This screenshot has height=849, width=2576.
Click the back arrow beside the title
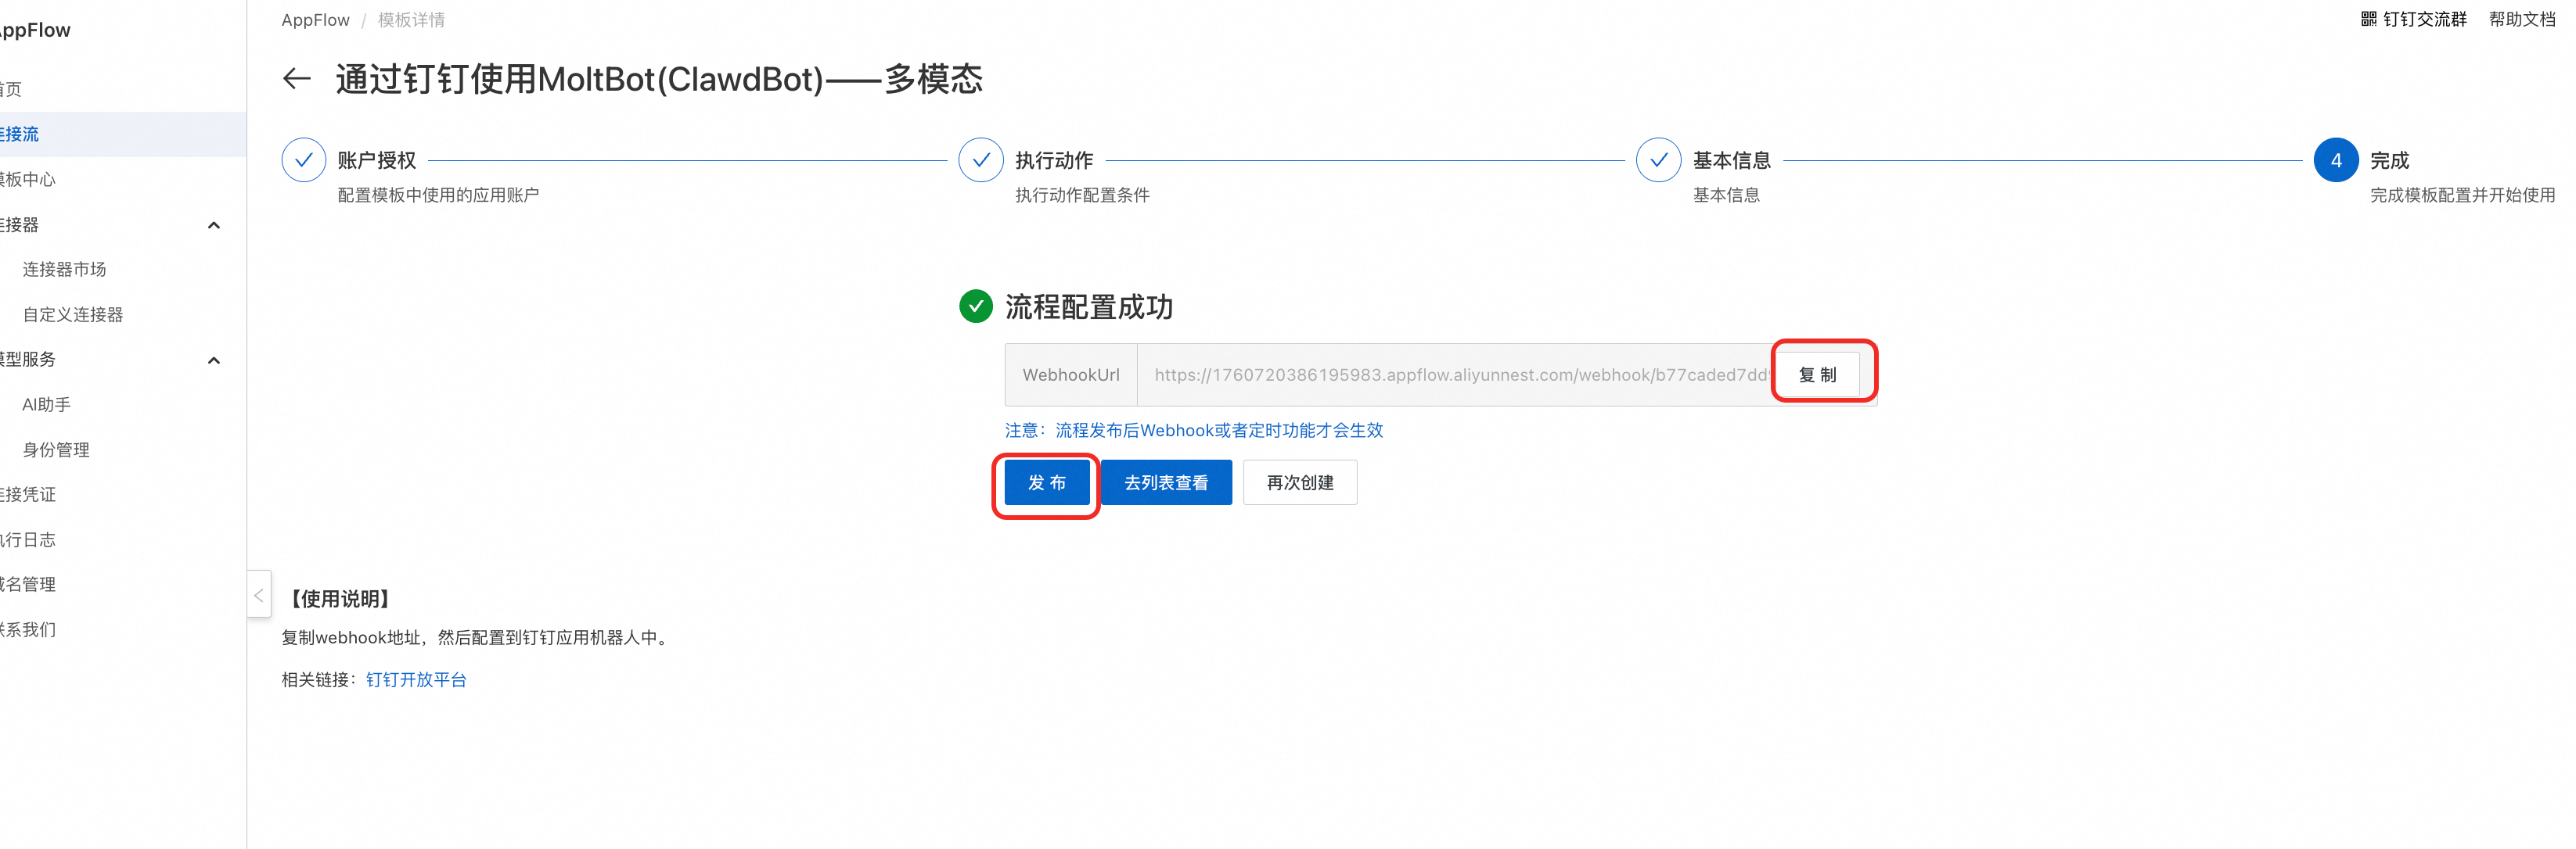(x=297, y=78)
